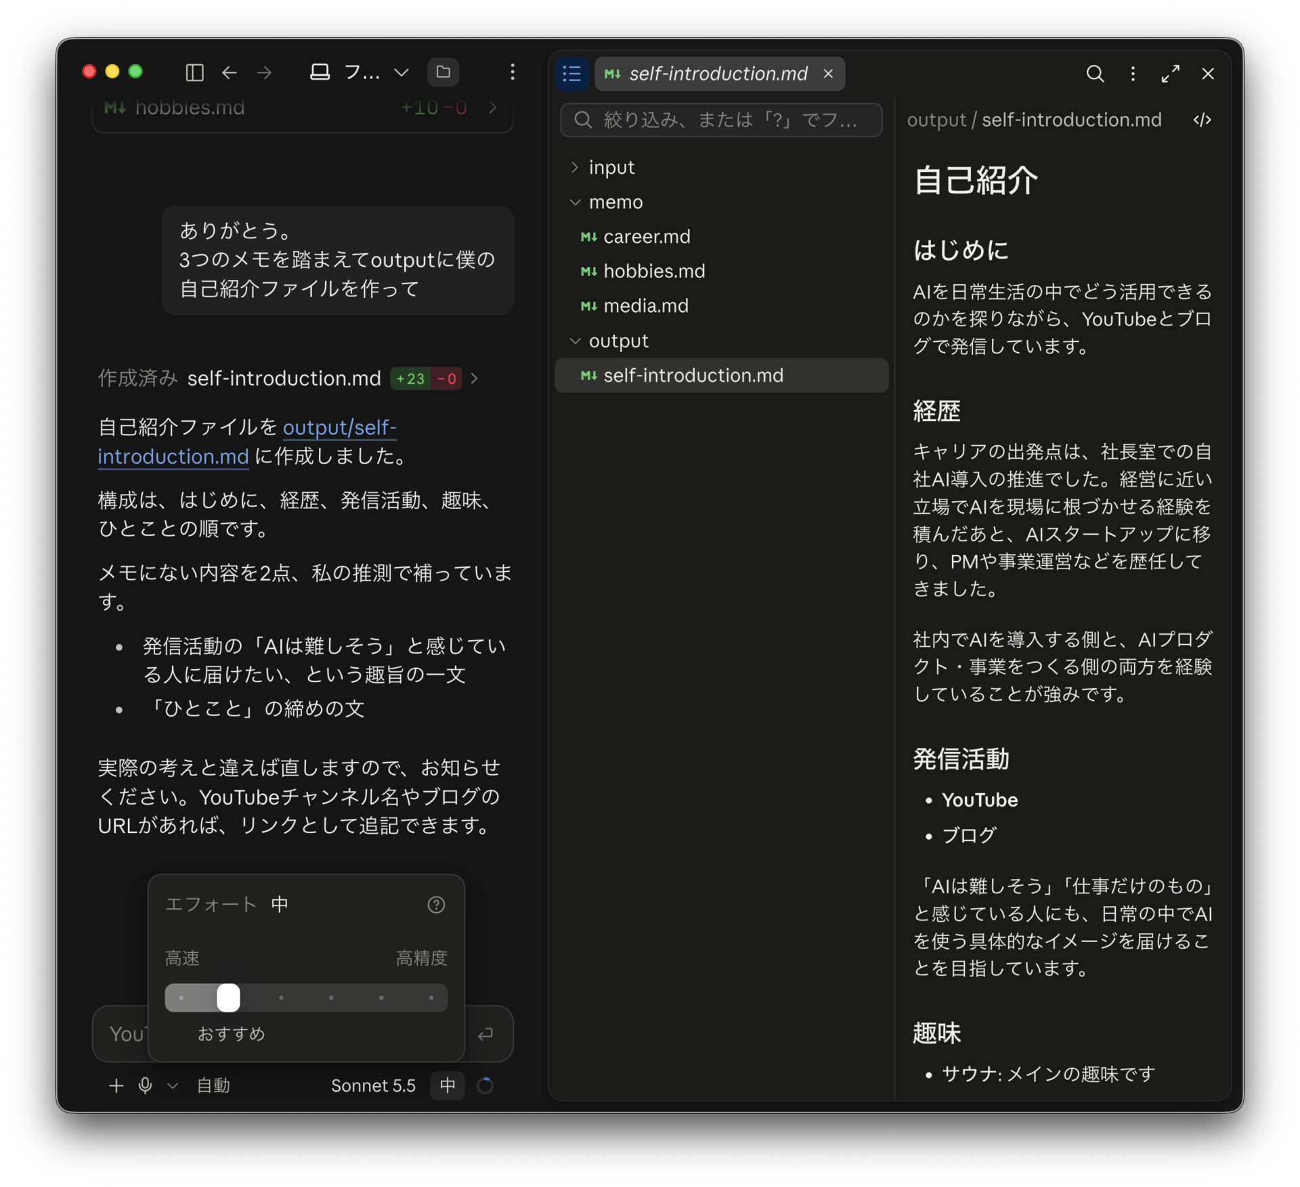Viewport: 1300px width, 1187px height.
Task: Open search in the file panel
Action: [1095, 74]
